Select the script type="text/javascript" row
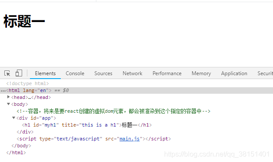The height and width of the screenshot is (162, 273). 94,139
